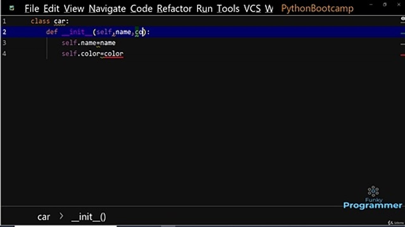Open the VCS menu

coord(252,9)
